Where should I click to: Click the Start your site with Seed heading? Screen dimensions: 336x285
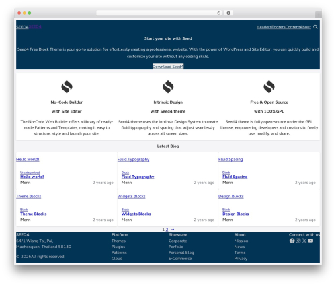pyautogui.click(x=168, y=38)
